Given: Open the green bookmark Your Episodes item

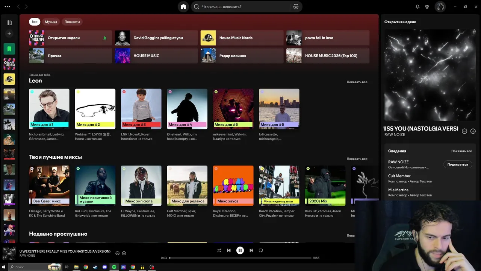Looking at the screenshot, I should [9, 49].
